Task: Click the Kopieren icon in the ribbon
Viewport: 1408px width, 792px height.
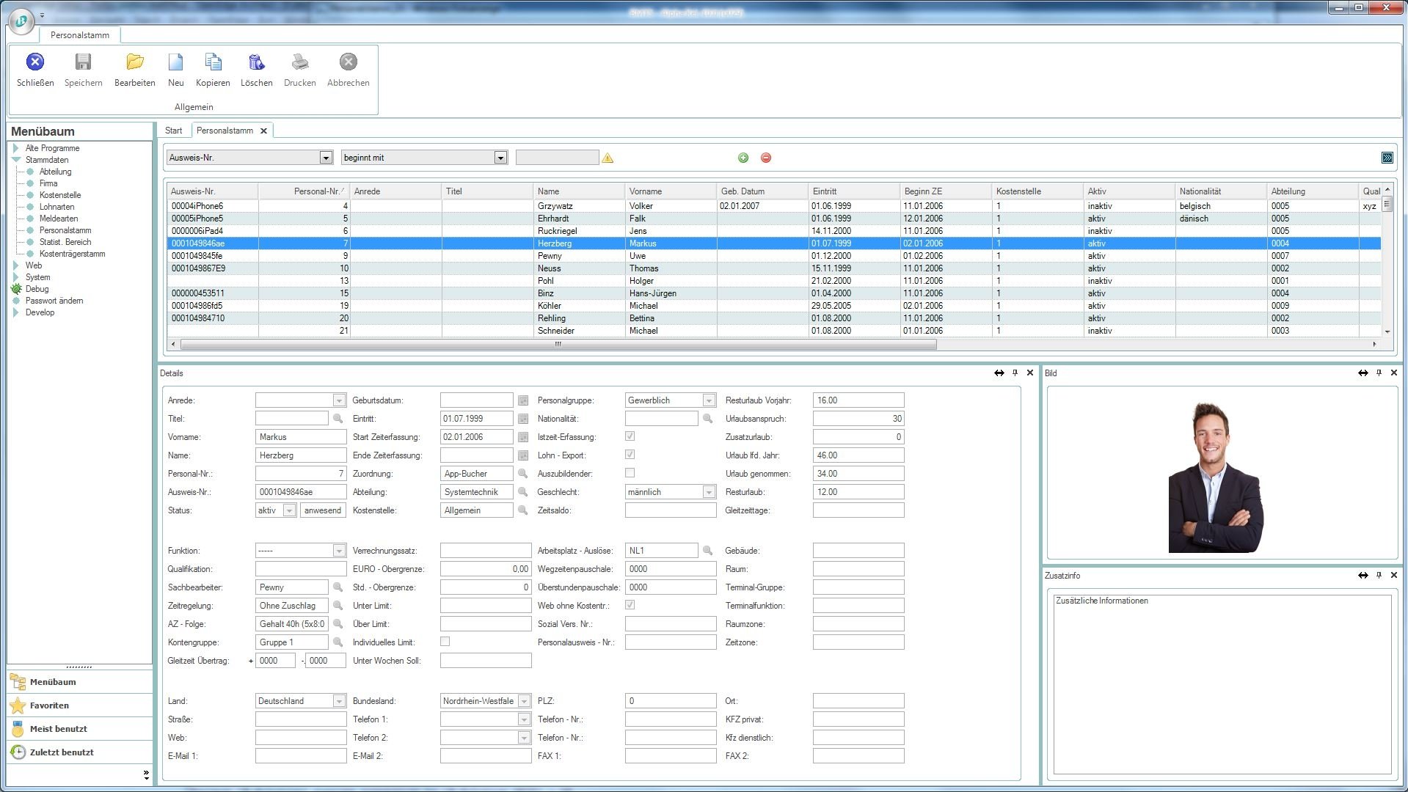Action: (x=213, y=62)
